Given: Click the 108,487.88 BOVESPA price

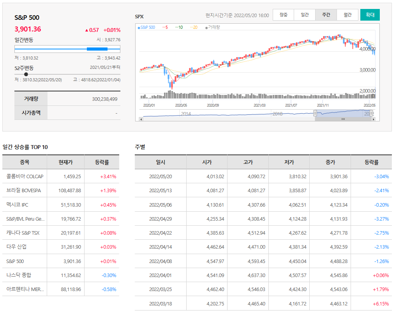Looking at the screenshot, I should [69, 191].
